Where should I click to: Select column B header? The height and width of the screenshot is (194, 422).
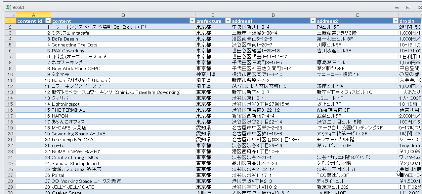coord(123,15)
